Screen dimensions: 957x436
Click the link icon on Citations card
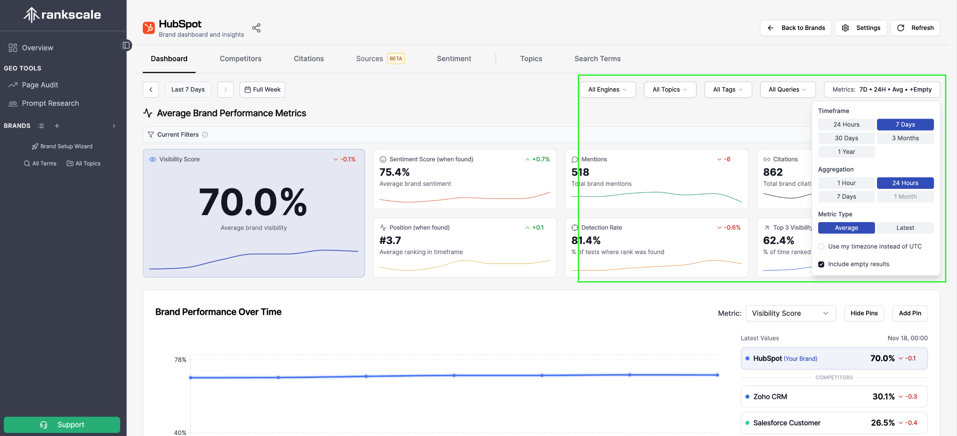pos(767,159)
